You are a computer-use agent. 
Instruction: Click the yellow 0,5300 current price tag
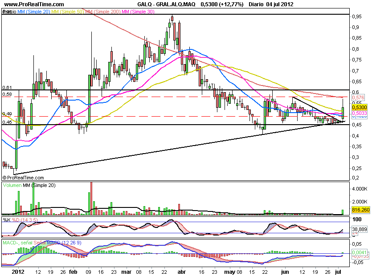[359, 107]
